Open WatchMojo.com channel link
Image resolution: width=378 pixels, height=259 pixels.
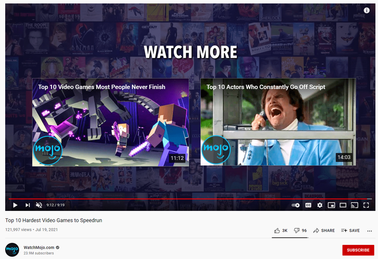[39, 247]
